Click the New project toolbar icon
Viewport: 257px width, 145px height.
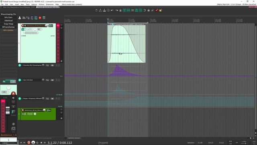tap(96, 10)
